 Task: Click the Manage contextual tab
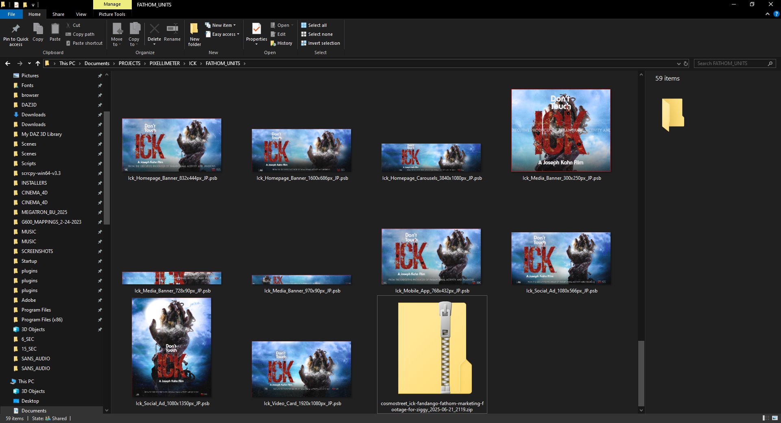112,4
